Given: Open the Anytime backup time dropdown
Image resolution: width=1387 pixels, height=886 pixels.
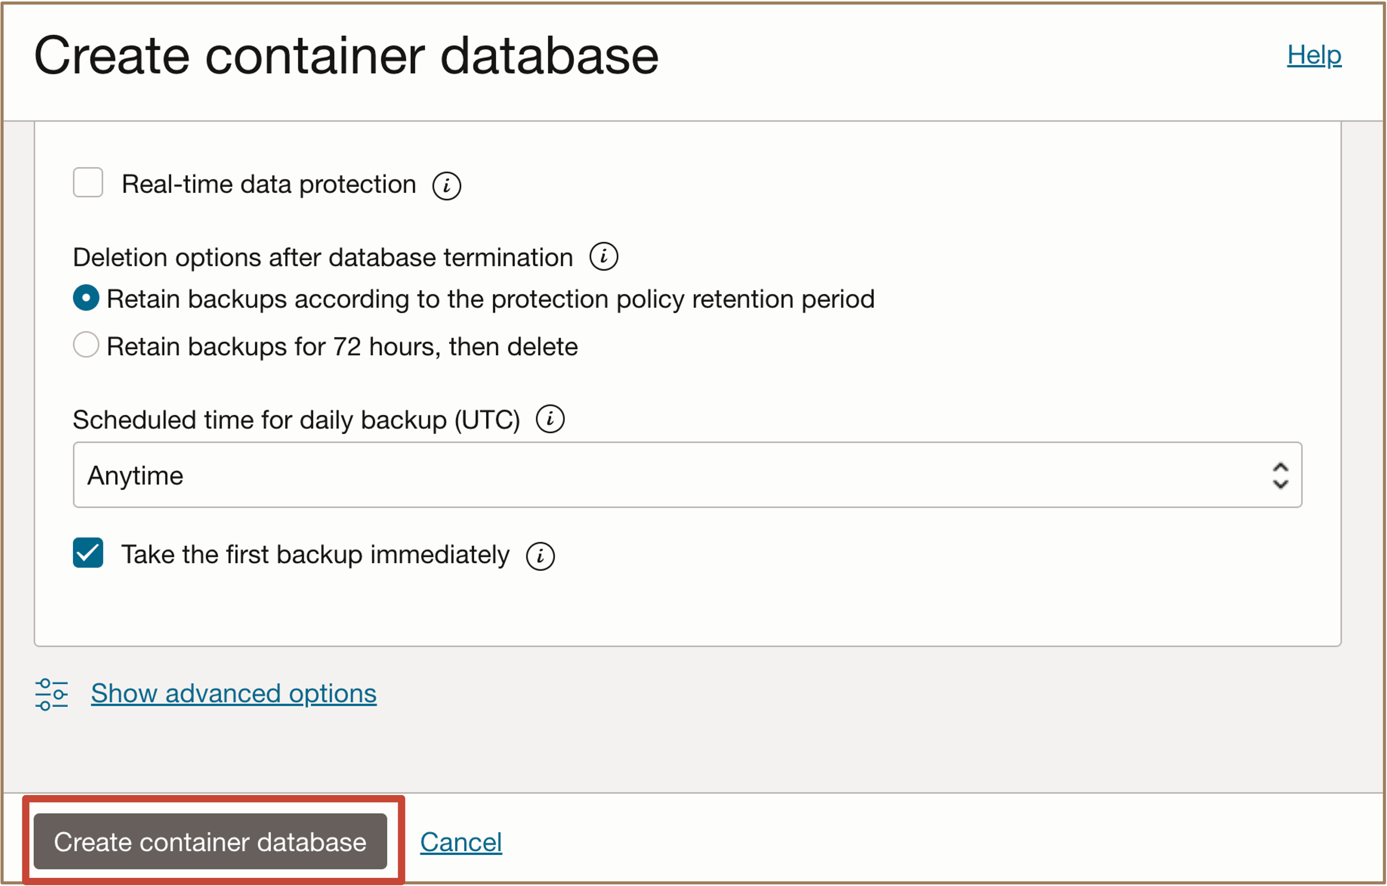Looking at the screenshot, I should [687, 475].
